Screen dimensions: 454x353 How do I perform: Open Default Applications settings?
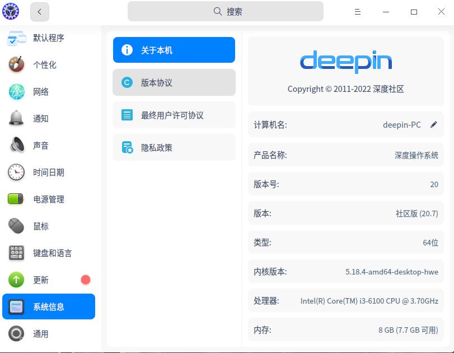pyautogui.click(x=49, y=38)
